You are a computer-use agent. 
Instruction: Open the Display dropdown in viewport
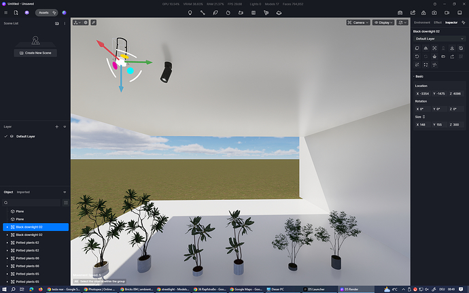click(382, 22)
